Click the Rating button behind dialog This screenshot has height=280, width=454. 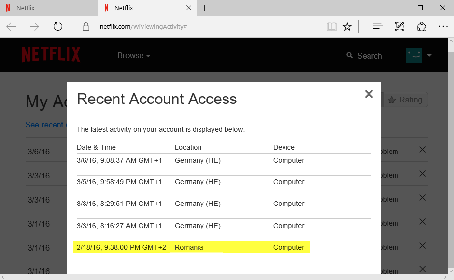pyautogui.click(x=405, y=100)
